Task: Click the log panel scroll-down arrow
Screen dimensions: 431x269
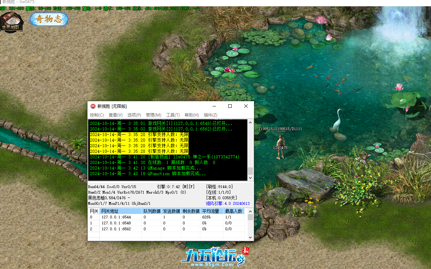Action: pos(250,178)
